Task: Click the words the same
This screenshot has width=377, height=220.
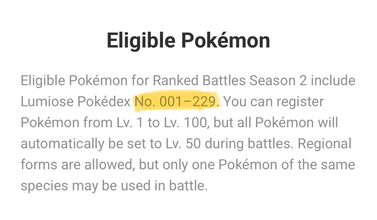Action: pyautogui.click(x=326, y=165)
